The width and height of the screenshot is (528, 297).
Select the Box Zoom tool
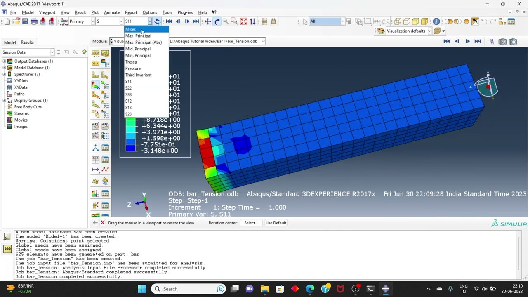click(x=234, y=21)
